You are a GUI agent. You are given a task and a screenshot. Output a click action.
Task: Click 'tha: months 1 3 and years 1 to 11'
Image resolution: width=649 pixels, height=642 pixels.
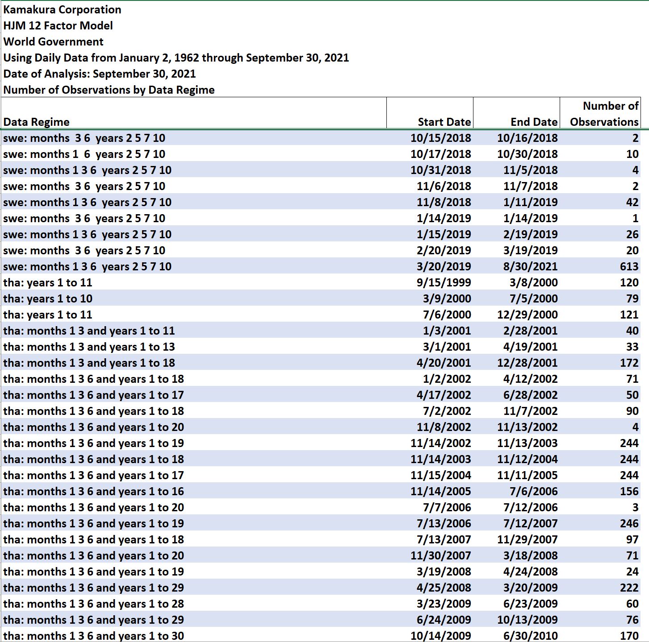[x=89, y=331]
